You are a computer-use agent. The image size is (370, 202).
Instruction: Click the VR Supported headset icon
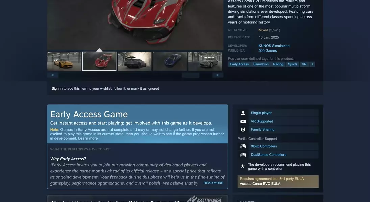click(x=243, y=121)
